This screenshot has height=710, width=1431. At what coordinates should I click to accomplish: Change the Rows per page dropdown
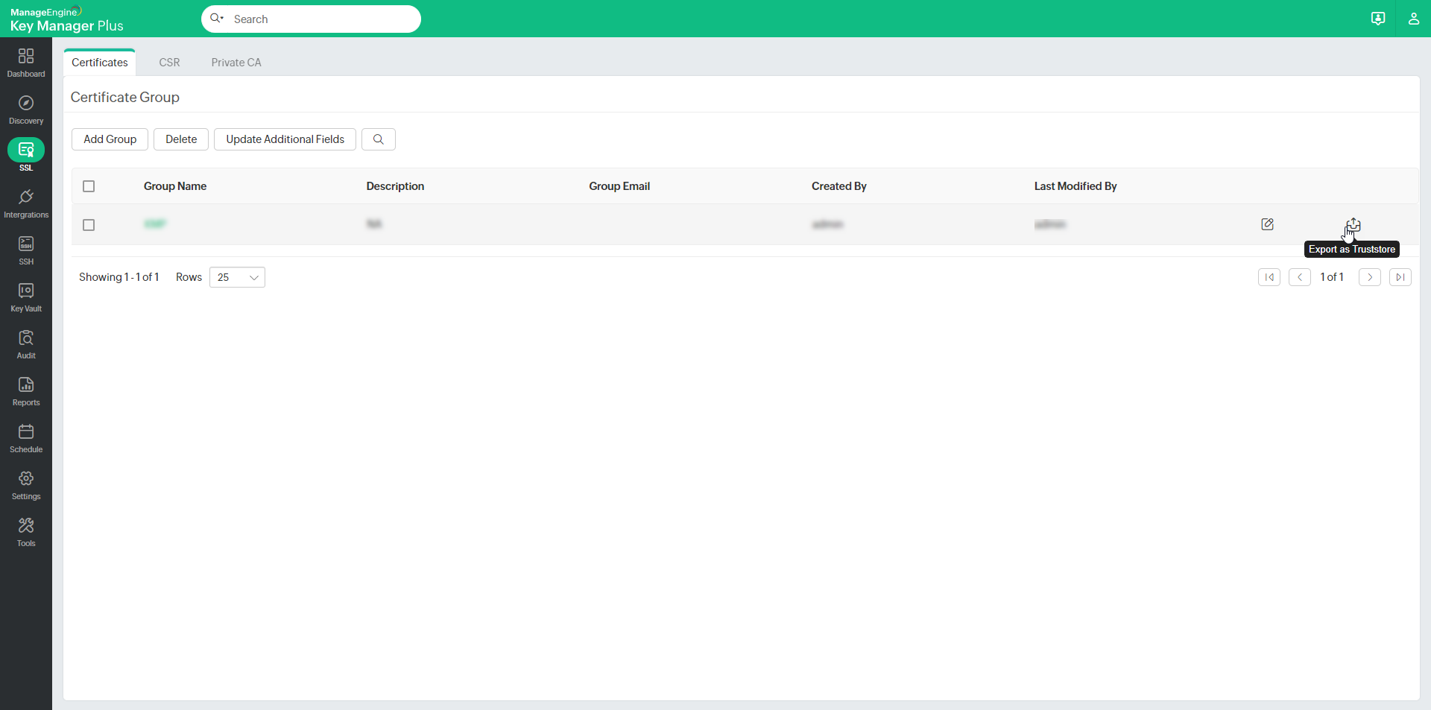pos(236,276)
